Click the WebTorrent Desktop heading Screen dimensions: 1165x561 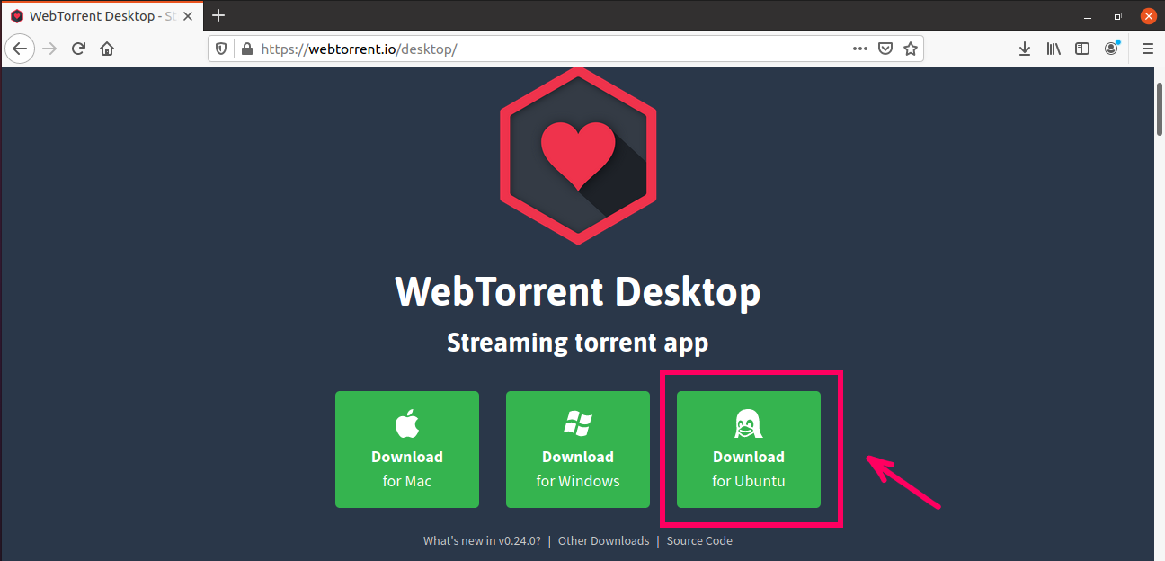pos(578,290)
